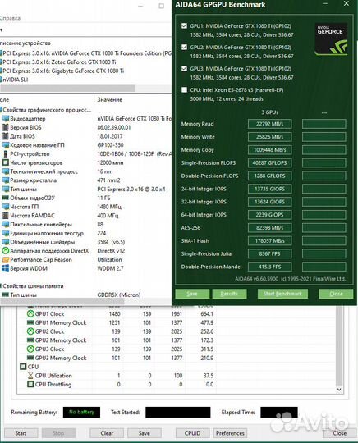Viewport: 358px width, 443px height.
Task: Click the No battery indicator
Action: (81, 412)
